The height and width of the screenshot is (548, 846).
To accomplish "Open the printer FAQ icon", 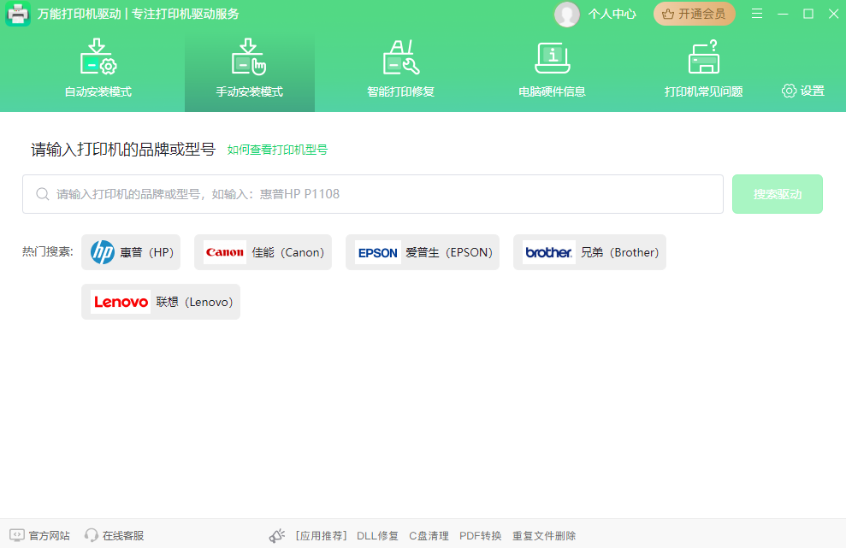I will [703, 56].
